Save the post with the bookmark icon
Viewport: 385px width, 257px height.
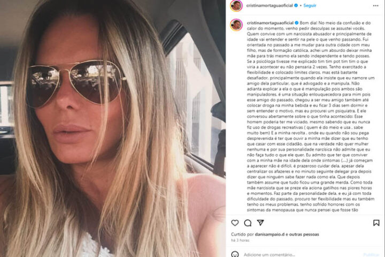(x=376, y=223)
